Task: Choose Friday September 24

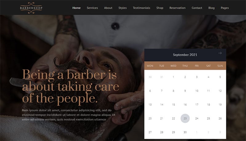Action: coord(197,118)
